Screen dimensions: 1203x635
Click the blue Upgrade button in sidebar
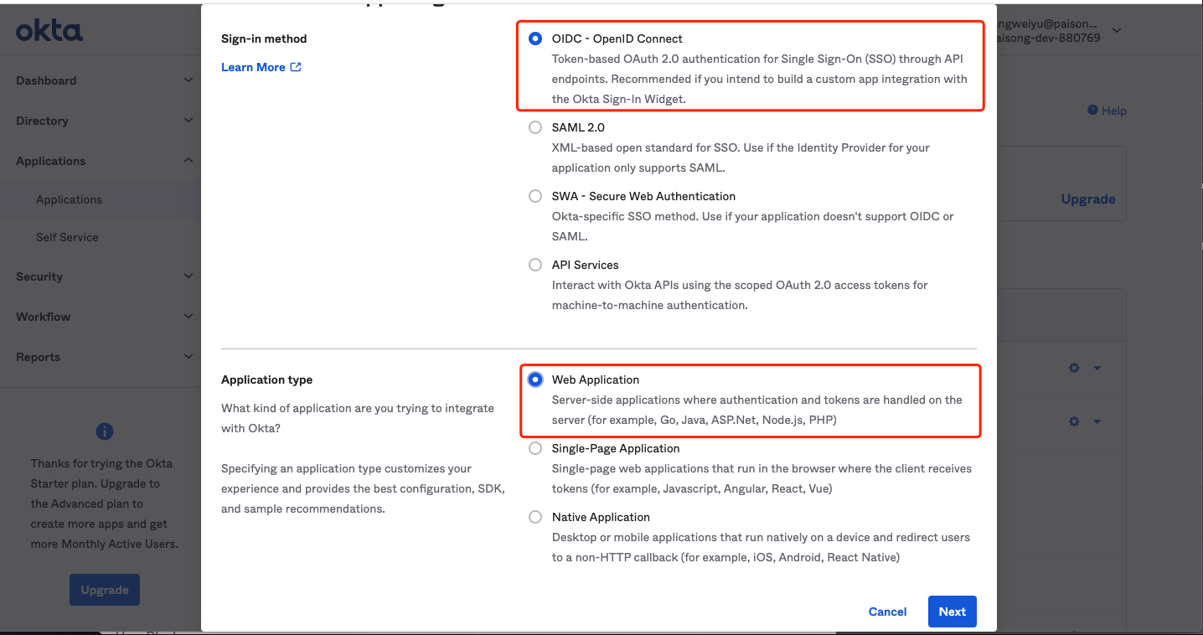point(105,590)
